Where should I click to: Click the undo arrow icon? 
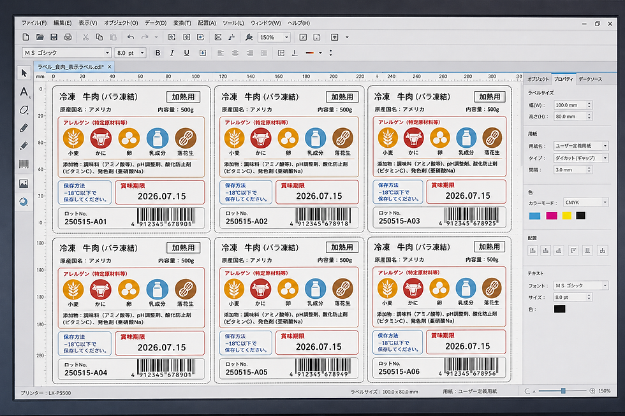pyautogui.click(x=131, y=37)
